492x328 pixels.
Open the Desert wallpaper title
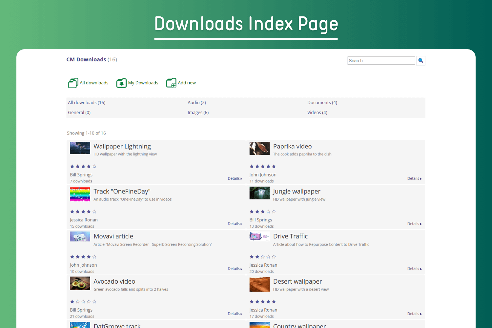(x=297, y=281)
